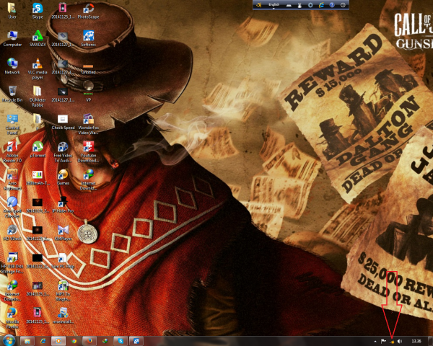This screenshot has width=433, height=346.
Task: Open the Action Center flag icon
Action: (x=383, y=341)
